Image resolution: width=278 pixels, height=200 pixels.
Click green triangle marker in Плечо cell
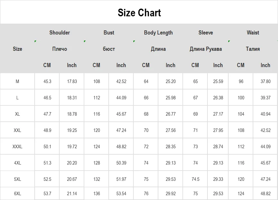36,42
